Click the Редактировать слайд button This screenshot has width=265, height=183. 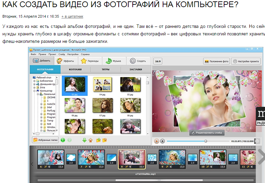207,133
